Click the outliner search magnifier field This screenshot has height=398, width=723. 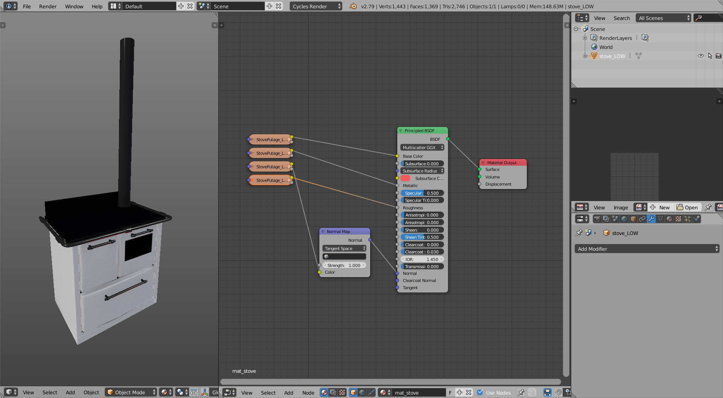[x=708, y=18]
